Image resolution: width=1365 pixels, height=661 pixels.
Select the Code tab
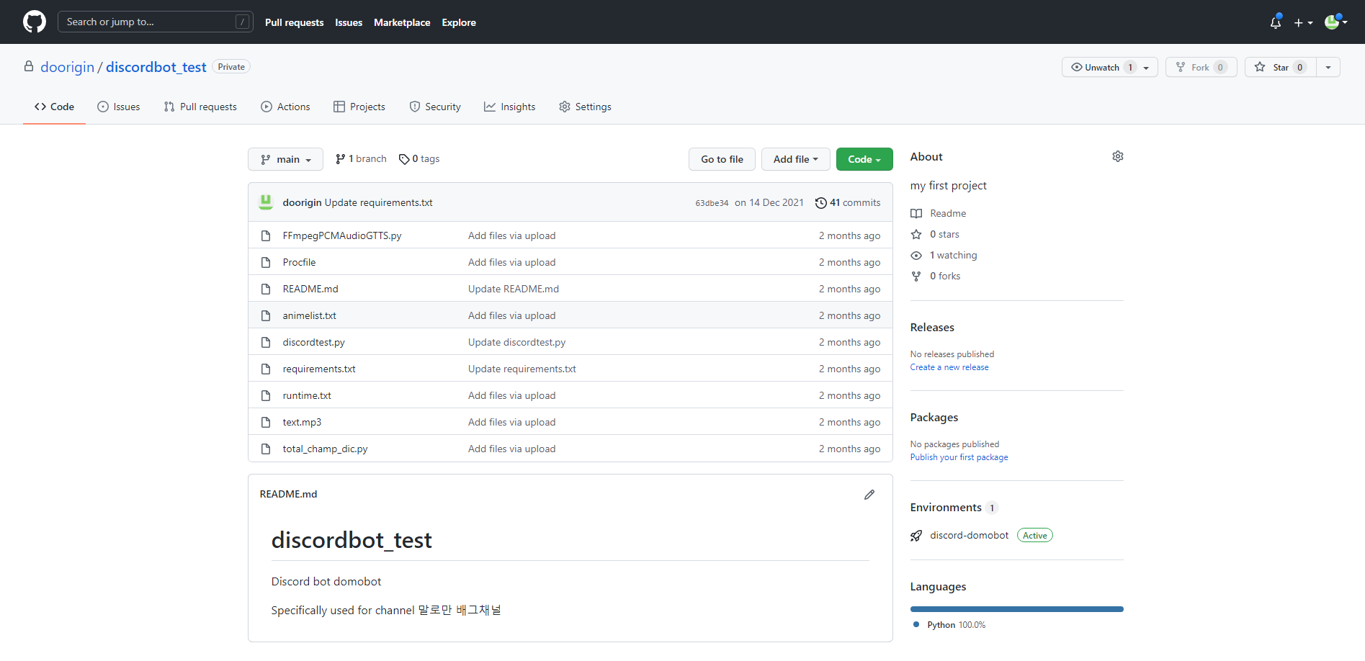pos(54,107)
